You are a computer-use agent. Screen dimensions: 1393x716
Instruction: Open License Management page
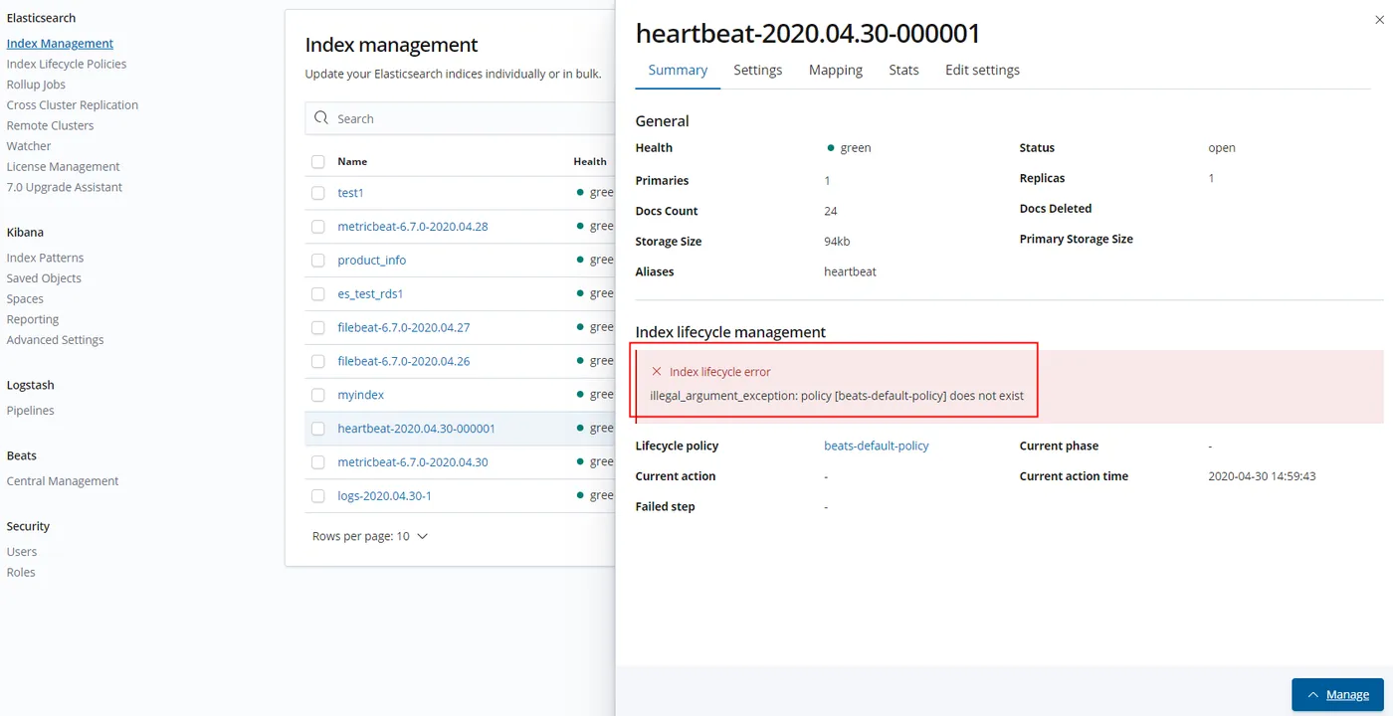point(63,167)
